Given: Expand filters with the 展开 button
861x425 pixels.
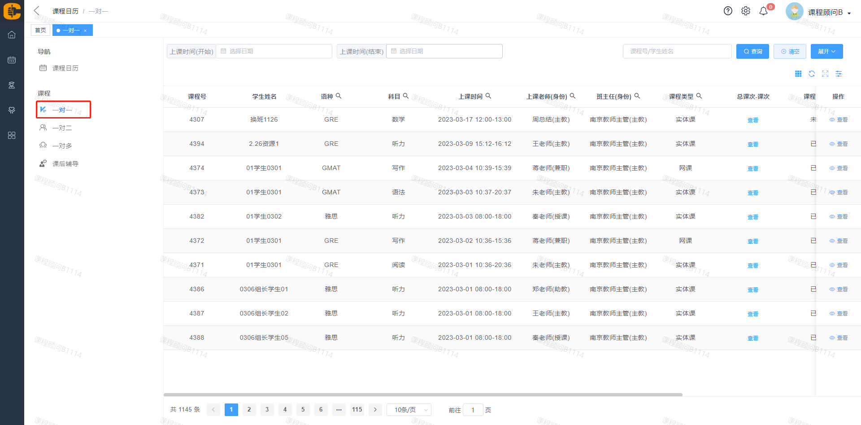Looking at the screenshot, I should [x=826, y=52].
